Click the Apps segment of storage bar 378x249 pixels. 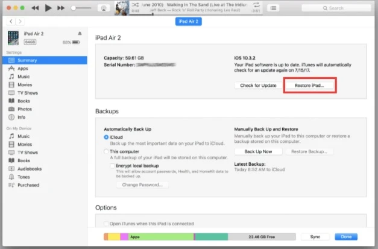pos(161,237)
